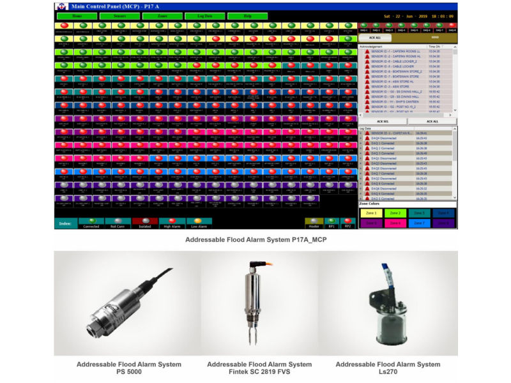Click the Isolated legend indicator
The width and height of the screenshot is (511, 383).
(146, 221)
